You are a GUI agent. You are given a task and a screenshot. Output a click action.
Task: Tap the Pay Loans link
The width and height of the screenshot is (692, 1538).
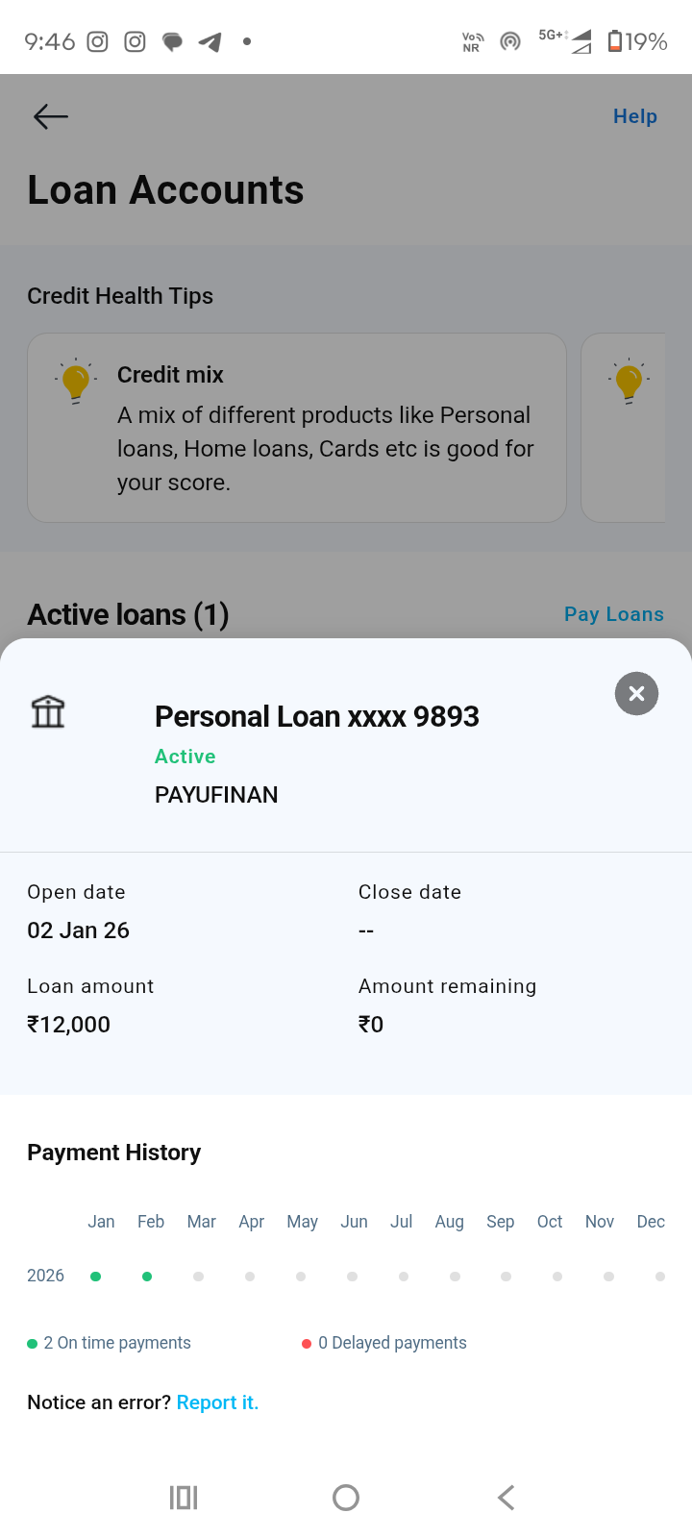point(613,614)
